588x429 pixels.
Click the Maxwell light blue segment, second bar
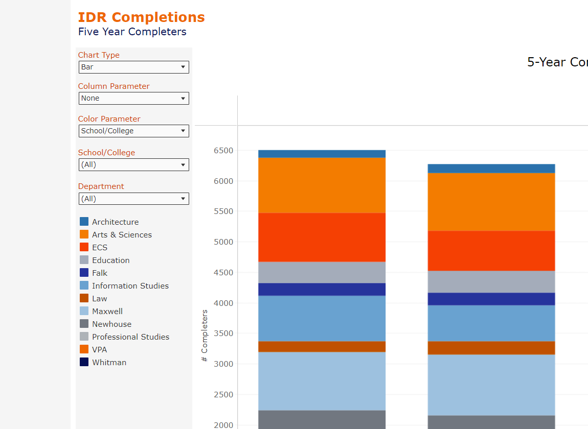point(491,385)
